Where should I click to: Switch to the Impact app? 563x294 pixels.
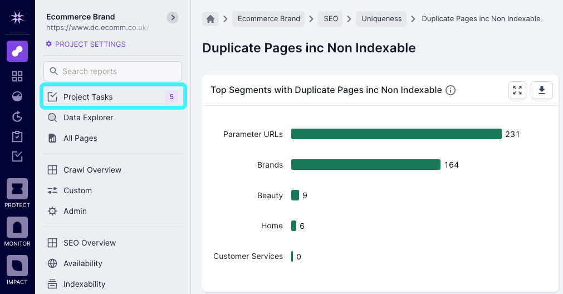17,270
